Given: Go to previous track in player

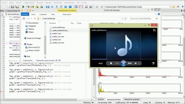Looking at the screenshot, I should 117,63.
